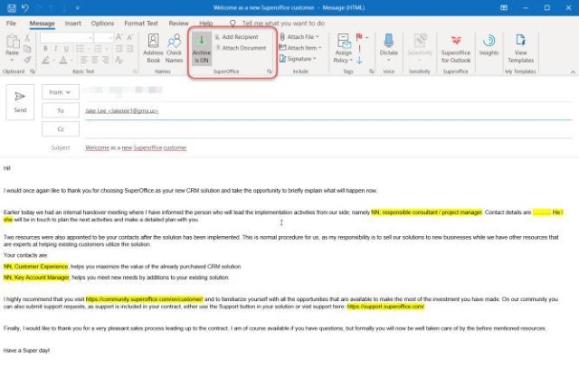
Task: Click the Jake Lee recipient address
Action: click(x=121, y=110)
